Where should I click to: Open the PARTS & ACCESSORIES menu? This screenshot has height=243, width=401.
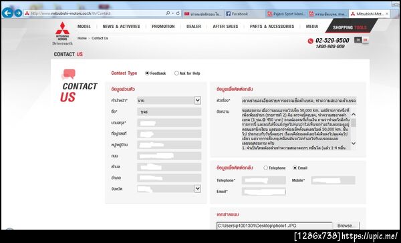click(272, 26)
